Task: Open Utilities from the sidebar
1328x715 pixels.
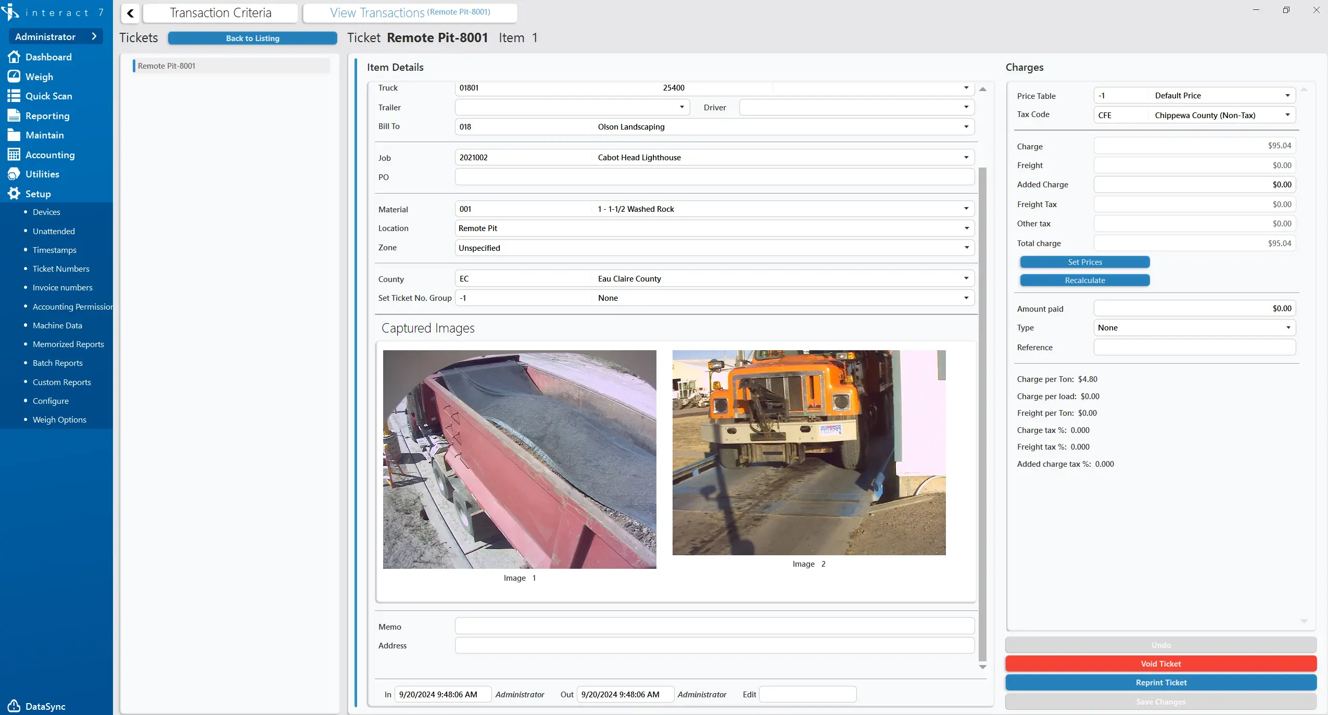Action: click(x=42, y=174)
